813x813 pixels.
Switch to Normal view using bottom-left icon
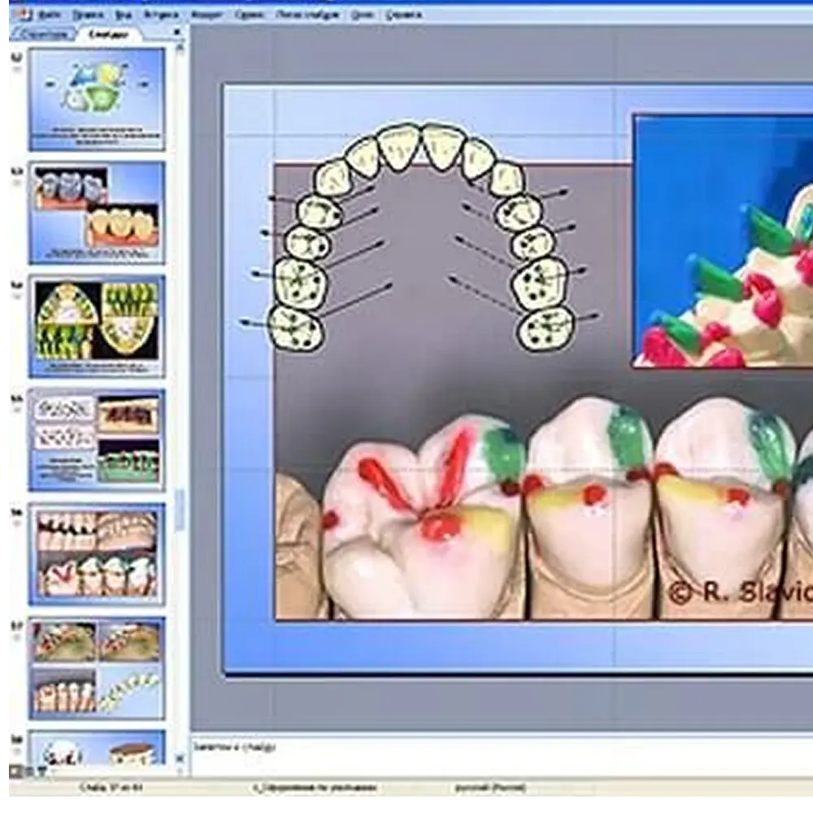point(14,771)
